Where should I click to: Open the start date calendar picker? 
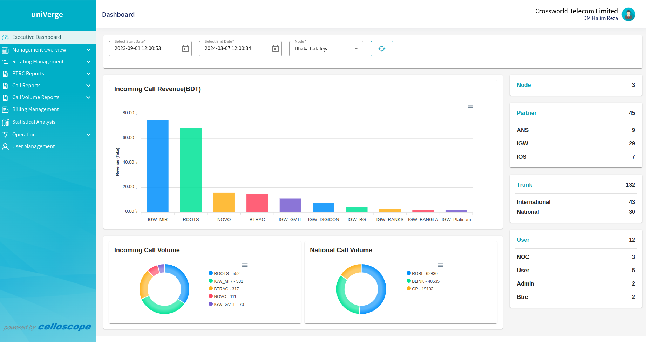185,48
